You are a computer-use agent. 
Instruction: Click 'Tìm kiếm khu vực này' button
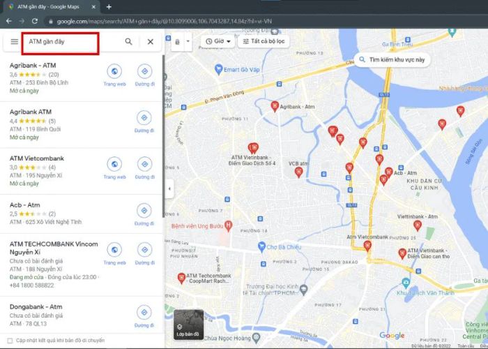pyautogui.click(x=392, y=59)
